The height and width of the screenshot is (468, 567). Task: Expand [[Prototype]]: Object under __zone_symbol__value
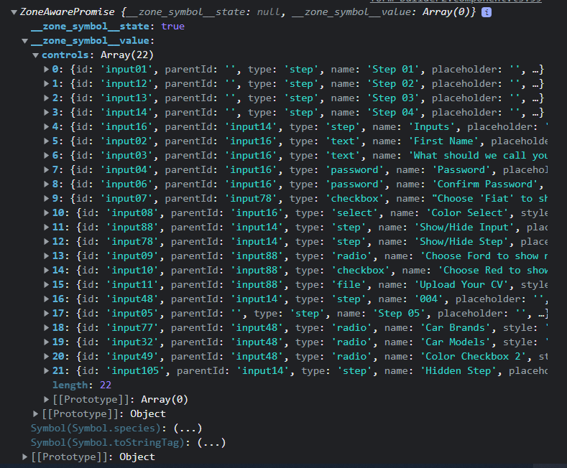(x=35, y=414)
